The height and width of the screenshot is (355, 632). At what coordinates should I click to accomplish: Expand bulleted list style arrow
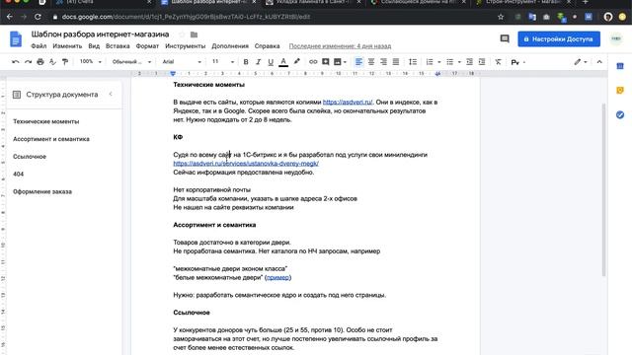[459, 62]
